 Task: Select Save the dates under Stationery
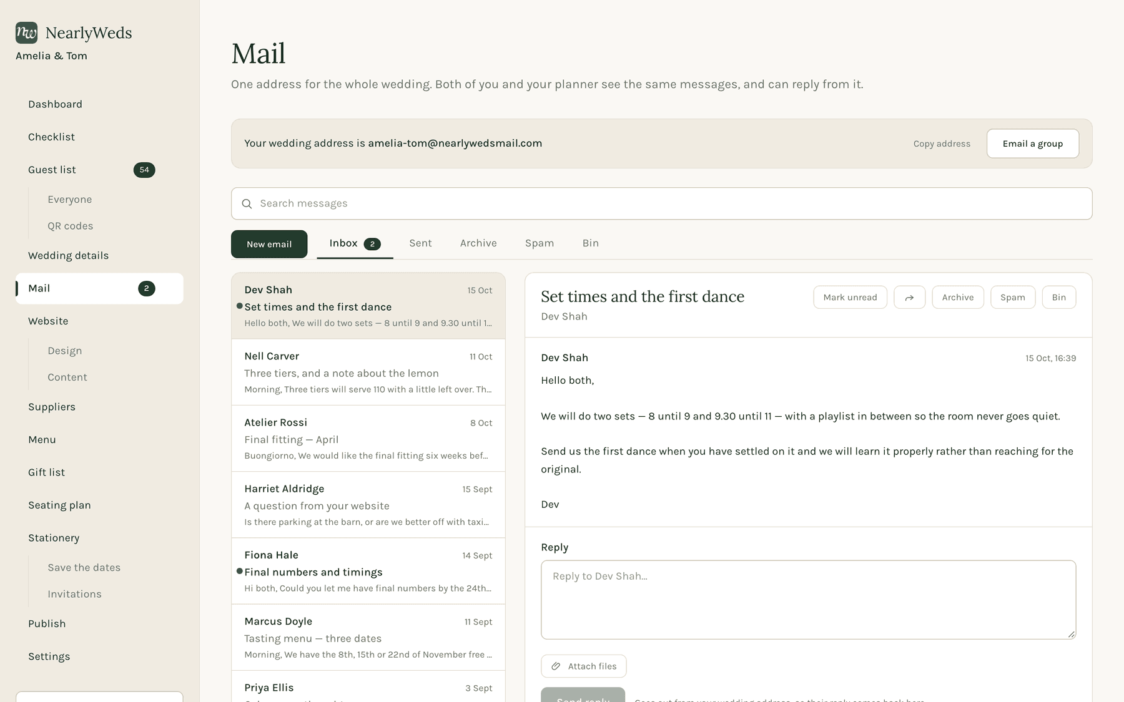[x=84, y=567]
